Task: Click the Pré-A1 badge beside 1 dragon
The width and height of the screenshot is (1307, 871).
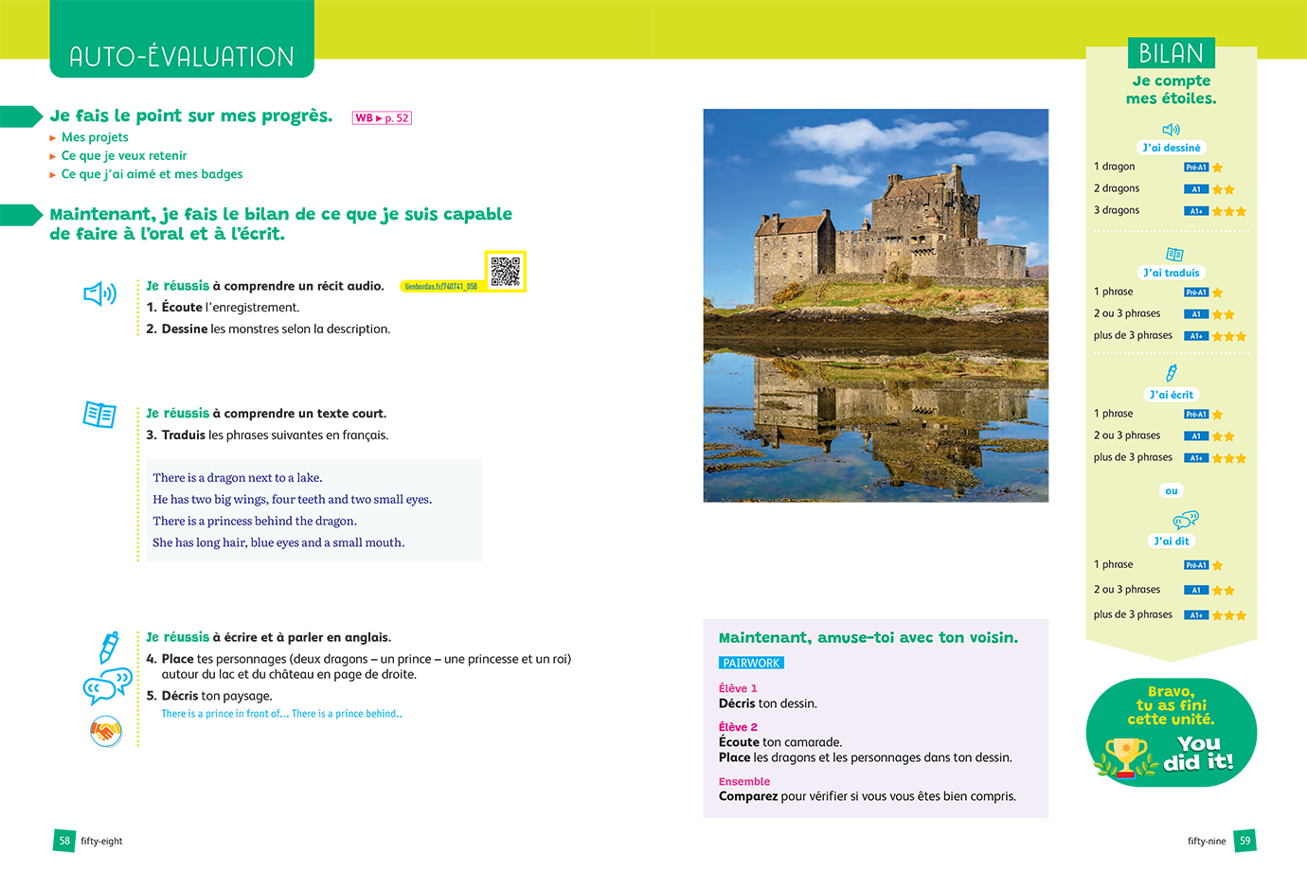Action: (1196, 168)
